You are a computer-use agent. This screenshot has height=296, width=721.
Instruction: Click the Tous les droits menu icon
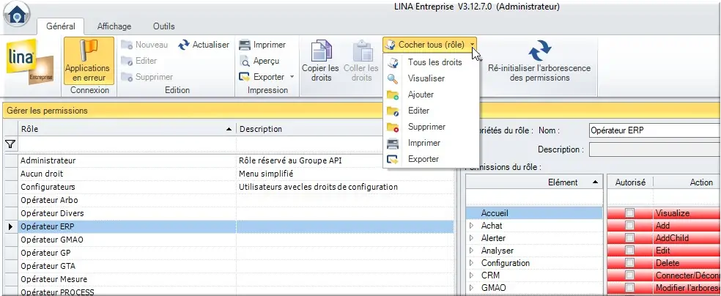point(393,62)
